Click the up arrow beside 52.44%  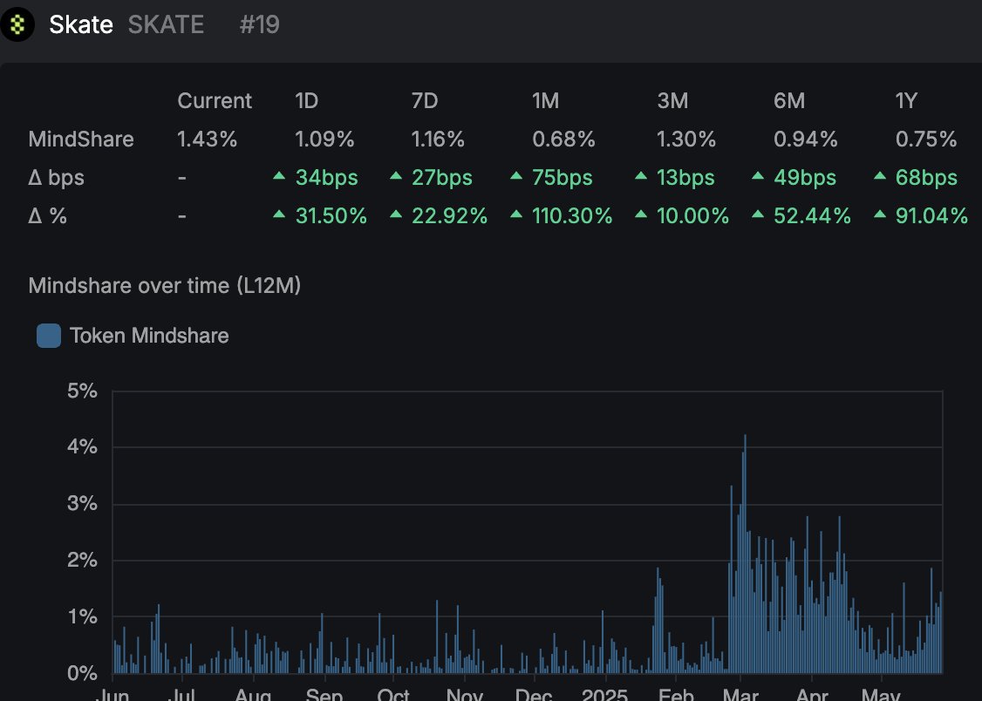click(758, 214)
